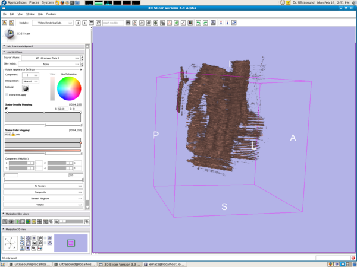Click the Firefox launcher in the top panel
Image resolution: width=357 pixels, height=267 pixels.
(62, 3)
